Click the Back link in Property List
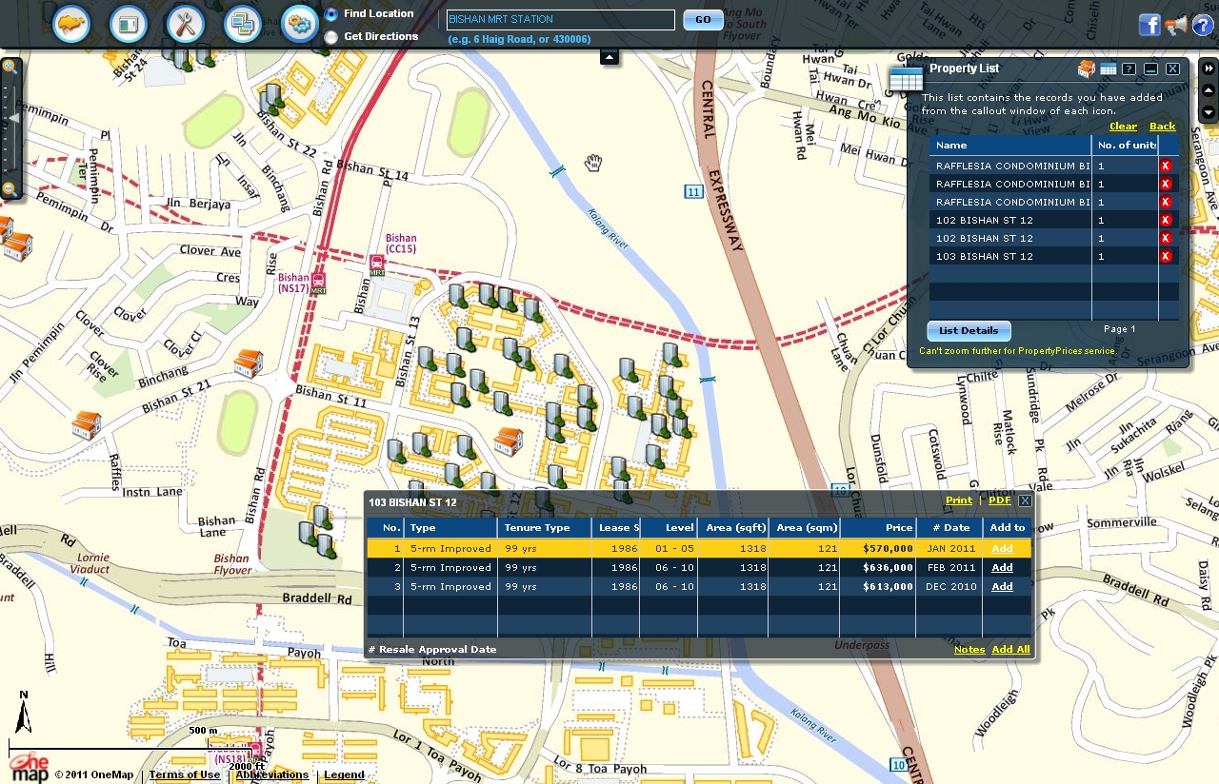This screenshot has width=1219, height=784. click(x=1163, y=126)
